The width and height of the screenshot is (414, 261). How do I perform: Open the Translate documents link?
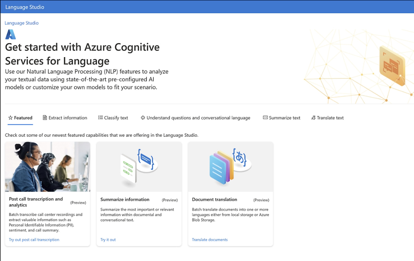point(210,240)
